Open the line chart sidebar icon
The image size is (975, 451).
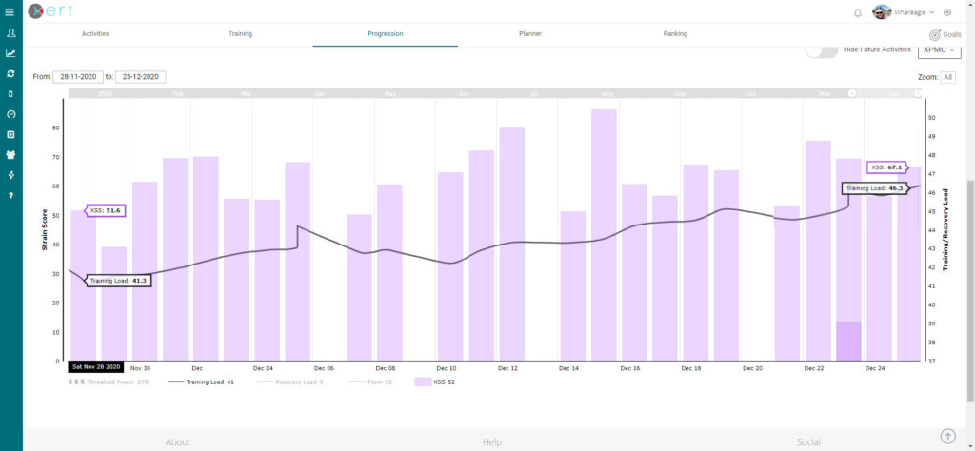tap(10, 53)
